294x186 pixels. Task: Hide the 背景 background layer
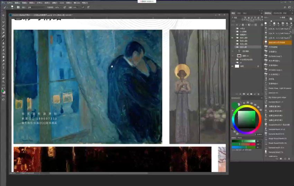pyautogui.click(x=232, y=66)
